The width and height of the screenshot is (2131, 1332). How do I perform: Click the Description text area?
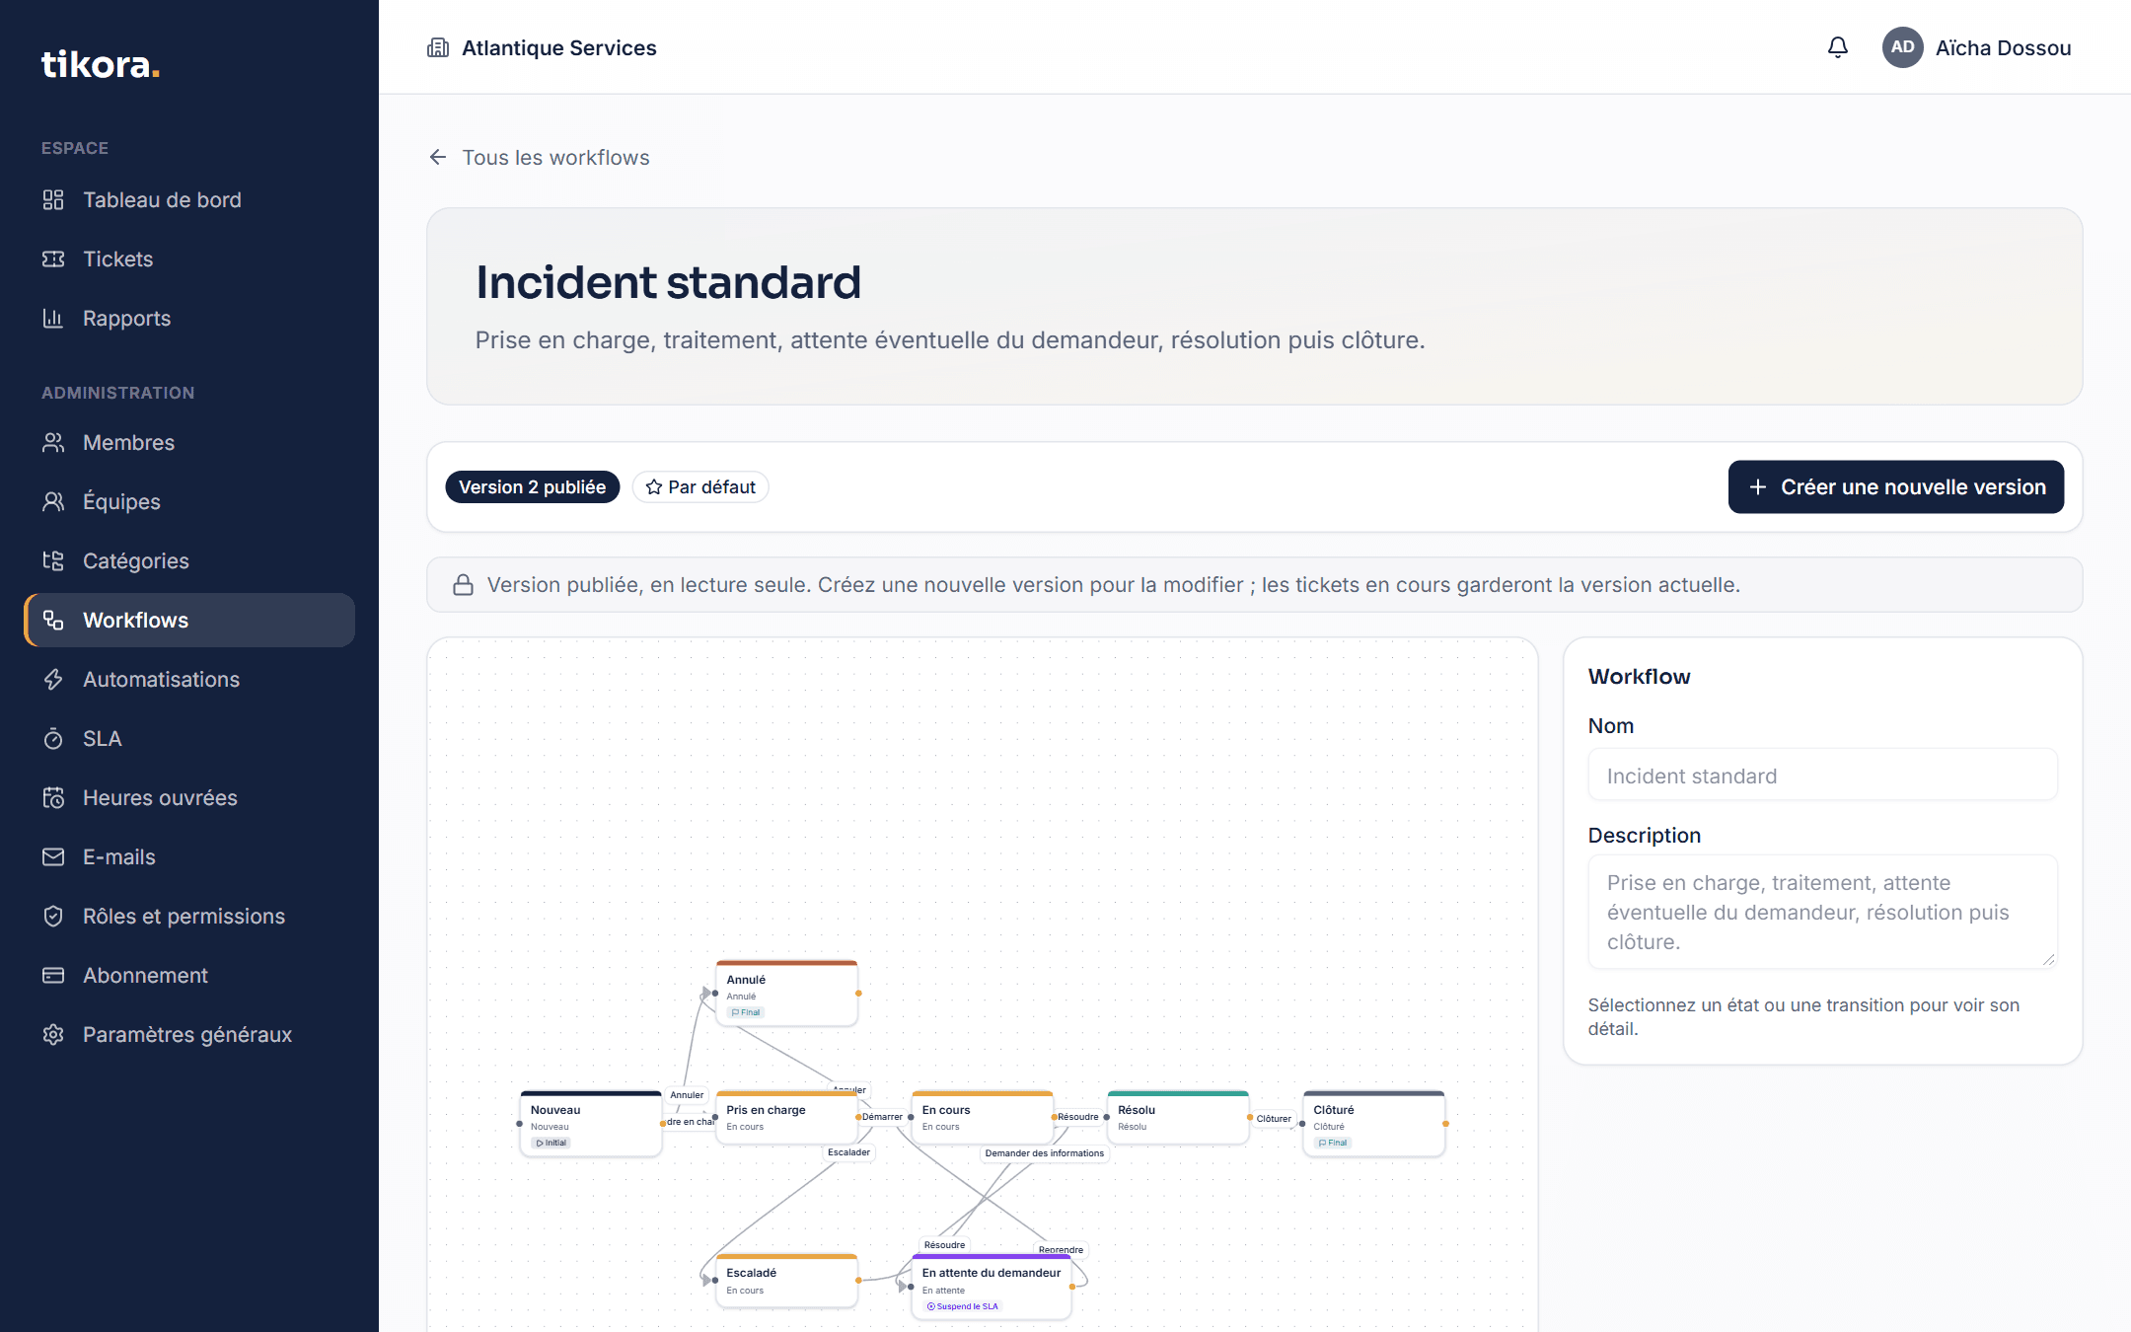(x=1822, y=912)
